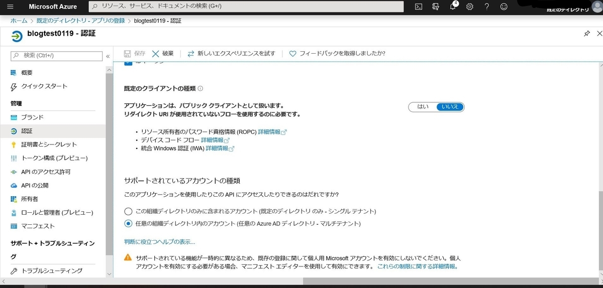Pin the blade with the pin icon

[586, 34]
